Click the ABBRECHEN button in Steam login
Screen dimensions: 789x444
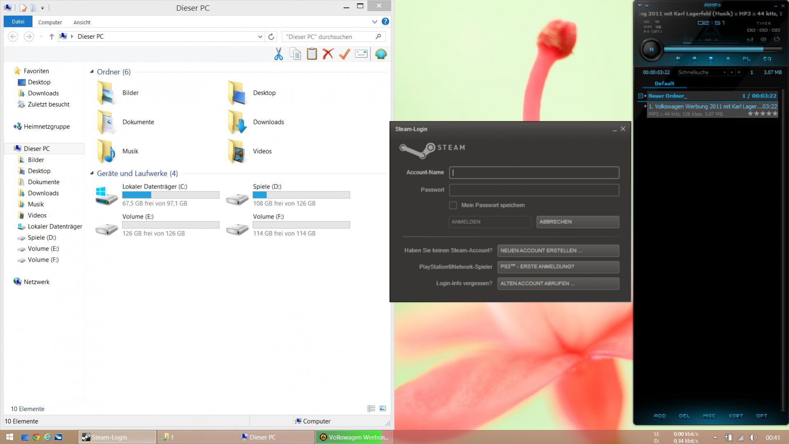pos(578,222)
